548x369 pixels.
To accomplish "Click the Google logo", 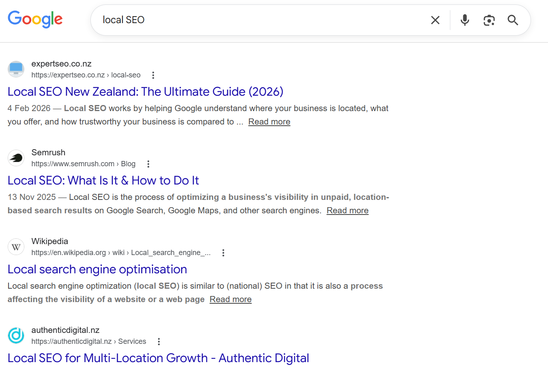I will click(x=35, y=19).
